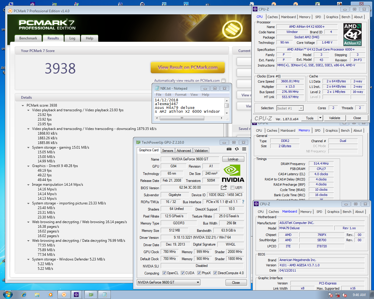The image size is (374, 299).
Task: Open the Graphics tab in middle CPU-Z window
Action: point(331,131)
